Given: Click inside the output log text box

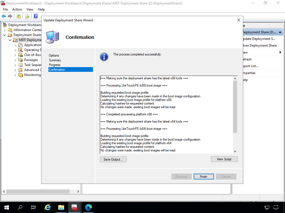Looking at the screenshot, I should [x=166, y=115].
